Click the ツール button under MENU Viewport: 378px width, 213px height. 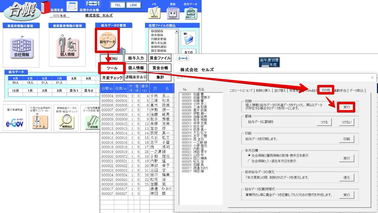coord(112,68)
